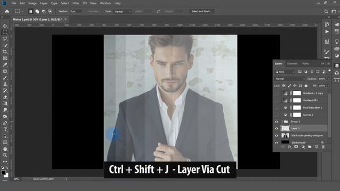Open the layer blend mode dropdown
The height and width of the screenshot is (191, 340).
pos(290,79)
